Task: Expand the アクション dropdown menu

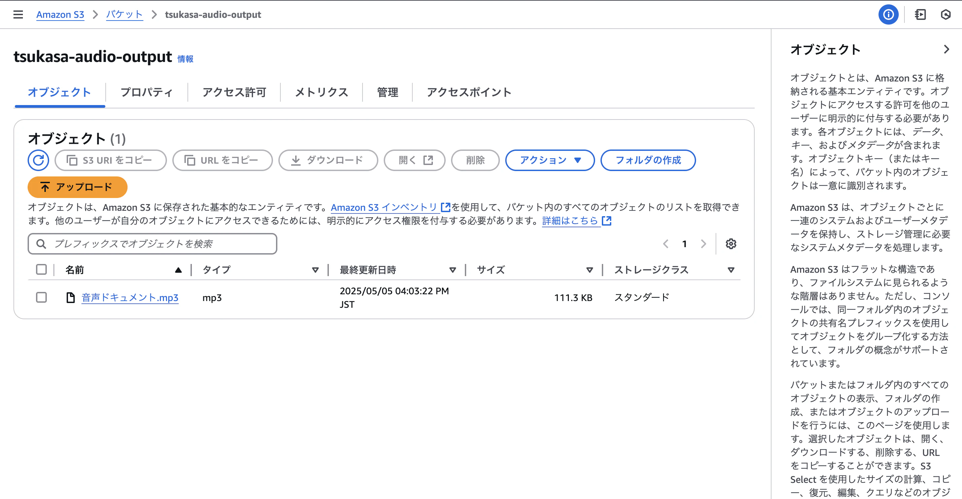Action: pos(550,160)
